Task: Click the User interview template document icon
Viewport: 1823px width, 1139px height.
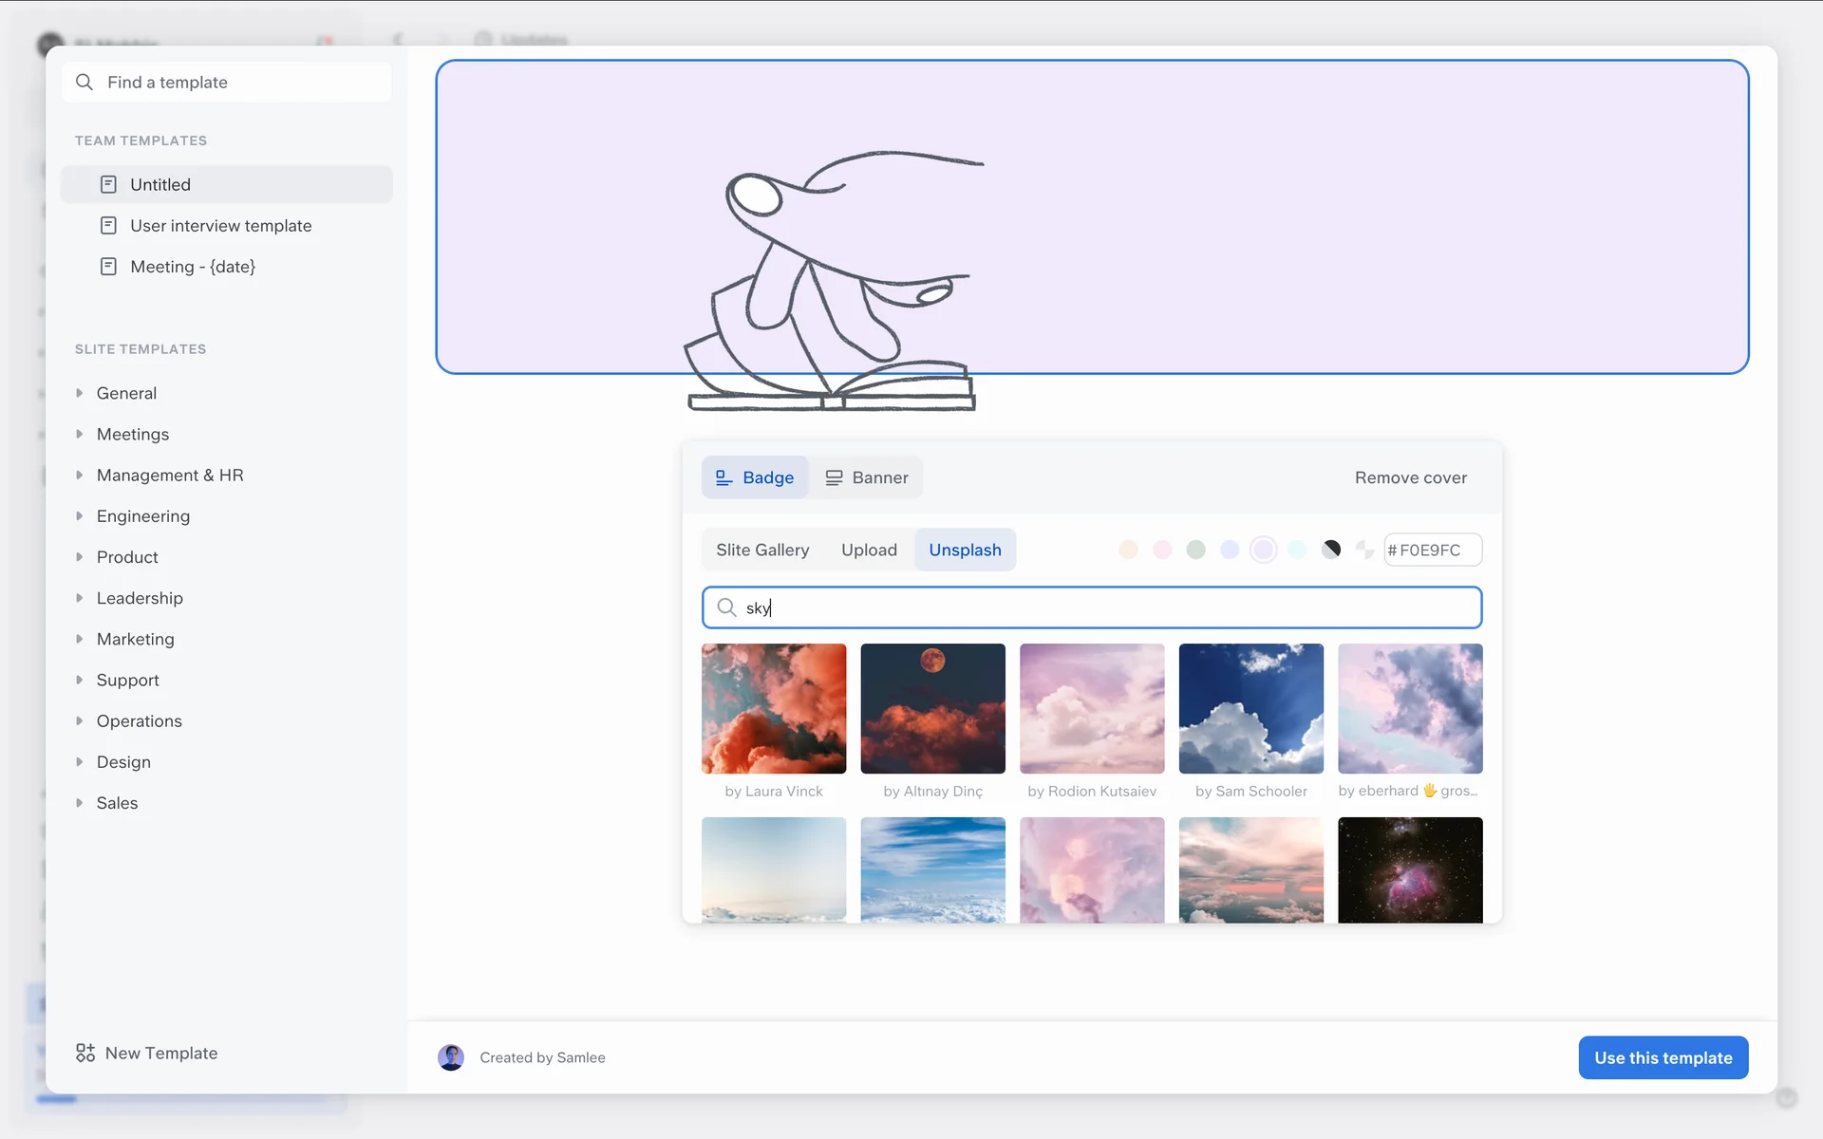Action: tap(108, 226)
